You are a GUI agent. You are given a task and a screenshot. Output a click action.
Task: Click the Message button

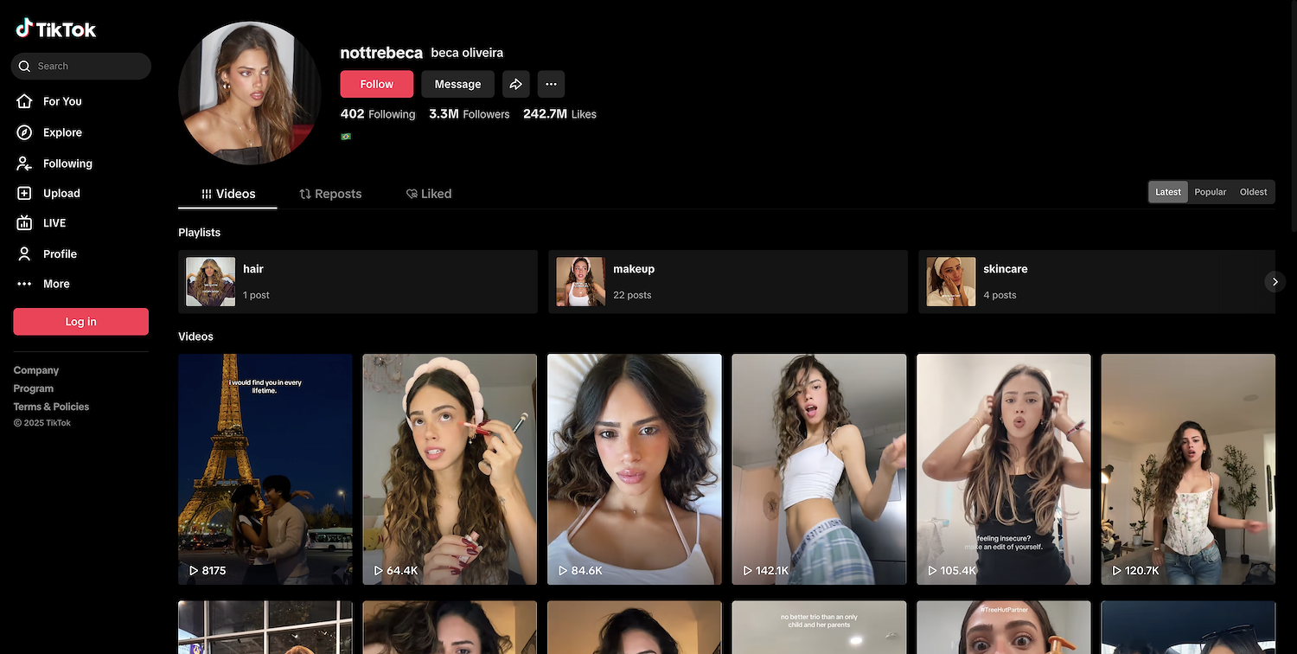457,84
